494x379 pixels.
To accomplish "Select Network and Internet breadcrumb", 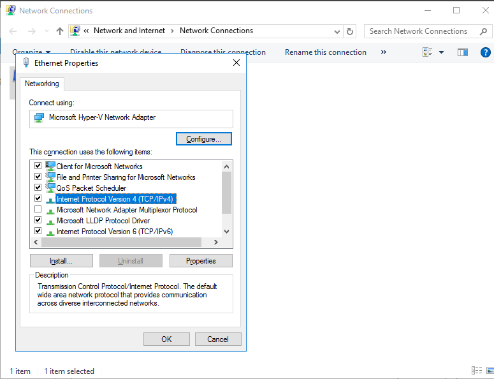I will pyautogui.click(x=129, y=31).
